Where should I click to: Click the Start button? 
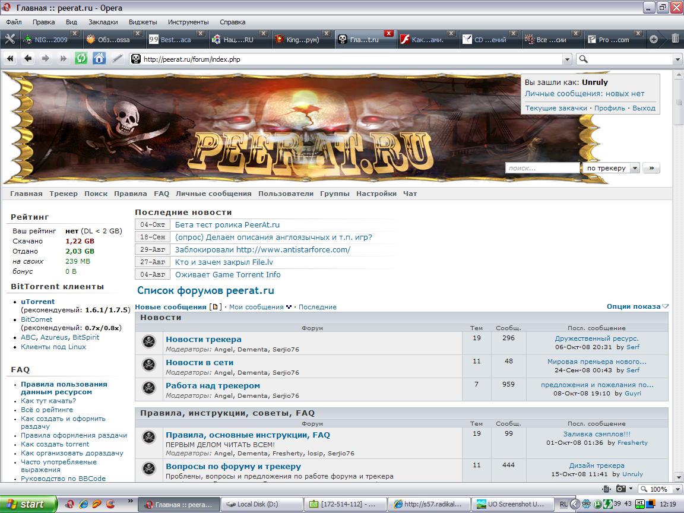click(x=28, y=504)
